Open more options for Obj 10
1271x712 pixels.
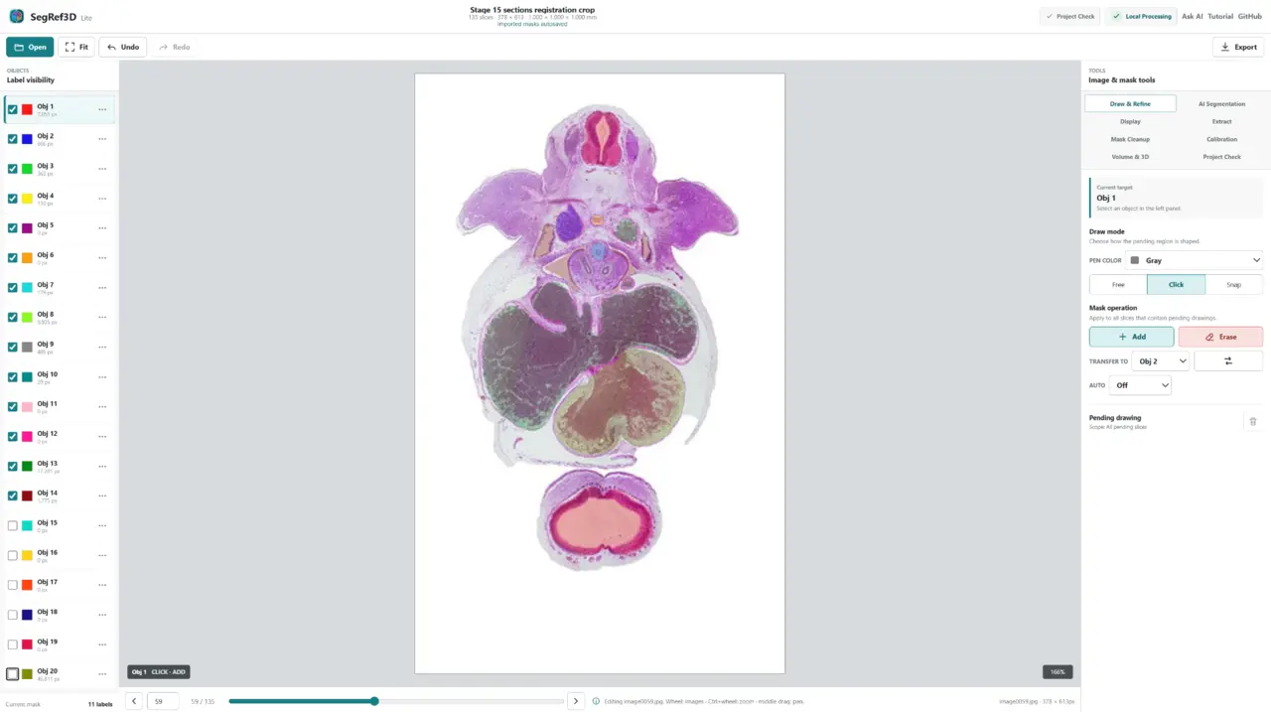pyautogui.click(x=102, y=377)
